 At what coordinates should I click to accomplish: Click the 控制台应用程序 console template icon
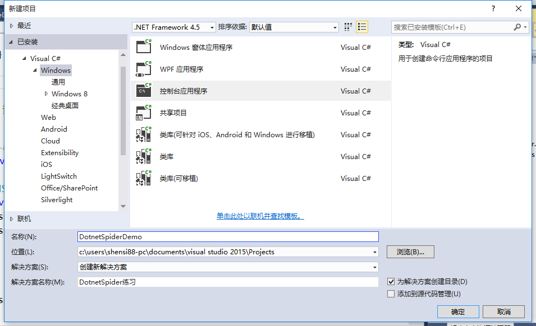click(144, 90)
